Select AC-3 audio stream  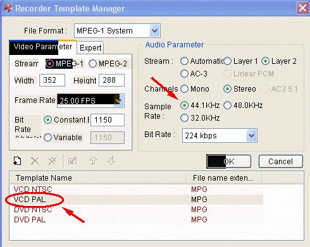coord(184,74)
